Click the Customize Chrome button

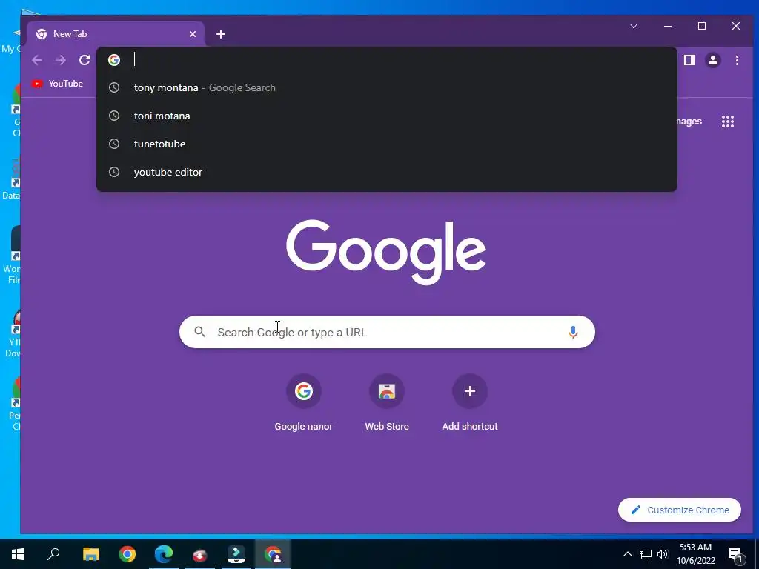coord(680,510)
